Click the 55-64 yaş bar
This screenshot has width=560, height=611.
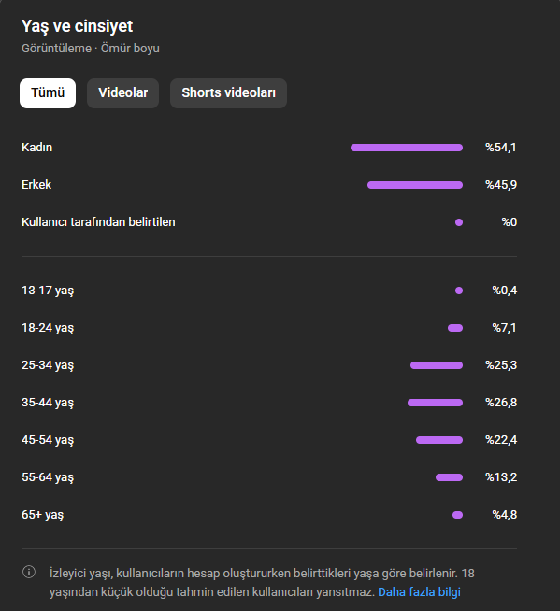450,477
